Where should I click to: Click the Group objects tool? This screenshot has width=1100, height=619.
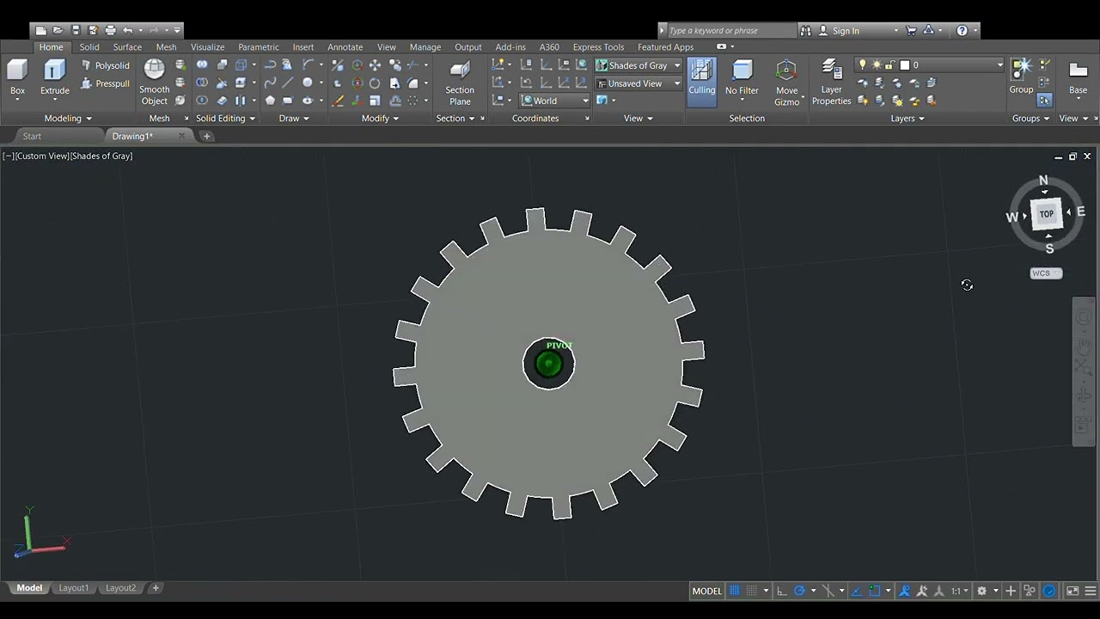click(1021, 76)
